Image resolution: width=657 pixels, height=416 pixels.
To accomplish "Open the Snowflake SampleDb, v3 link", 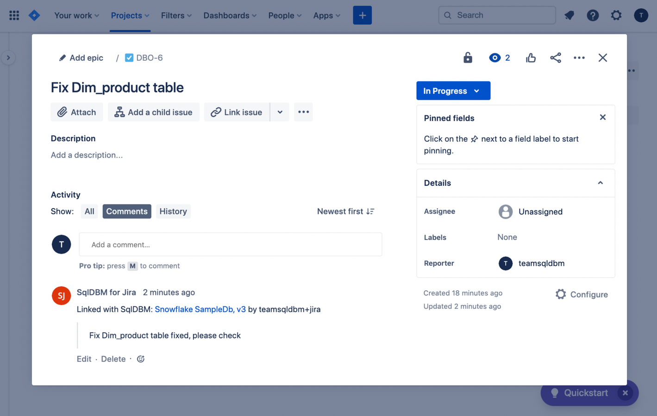I will pyautogui.click(x=200, y=309).
